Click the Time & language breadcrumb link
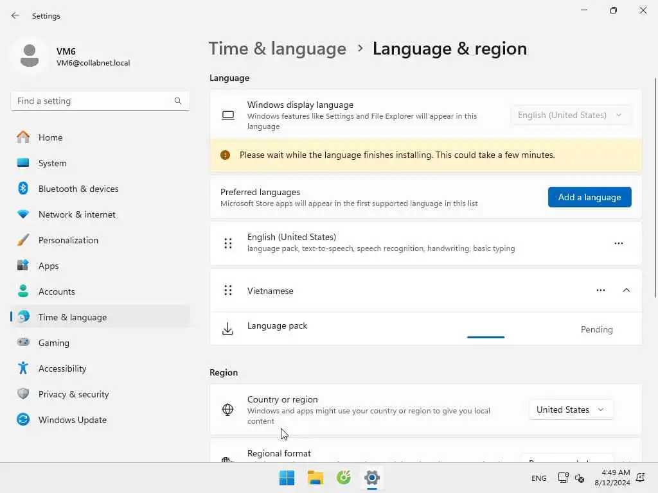 (x=278, y=49)
